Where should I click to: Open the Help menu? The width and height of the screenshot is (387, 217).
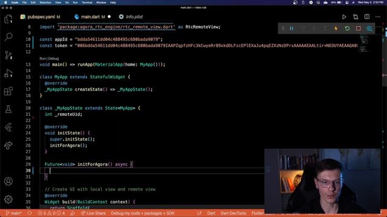point(113,2)
